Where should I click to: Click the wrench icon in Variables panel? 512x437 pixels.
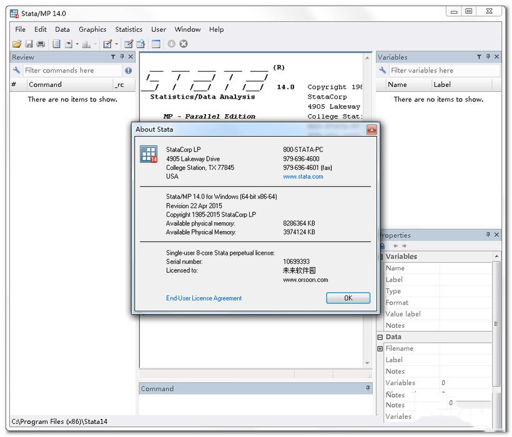tap(382, 70)
